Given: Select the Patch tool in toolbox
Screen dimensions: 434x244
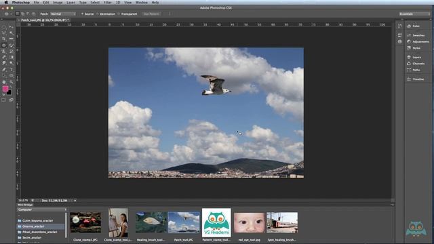Looking at the screenshot, I should tap(4, 45).
